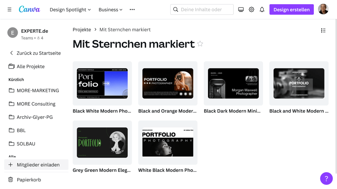
Task: Switch to list view icon
Action: [x=323, y=30]
